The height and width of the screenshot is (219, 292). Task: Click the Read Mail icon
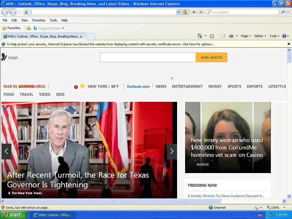pos(223,36)
